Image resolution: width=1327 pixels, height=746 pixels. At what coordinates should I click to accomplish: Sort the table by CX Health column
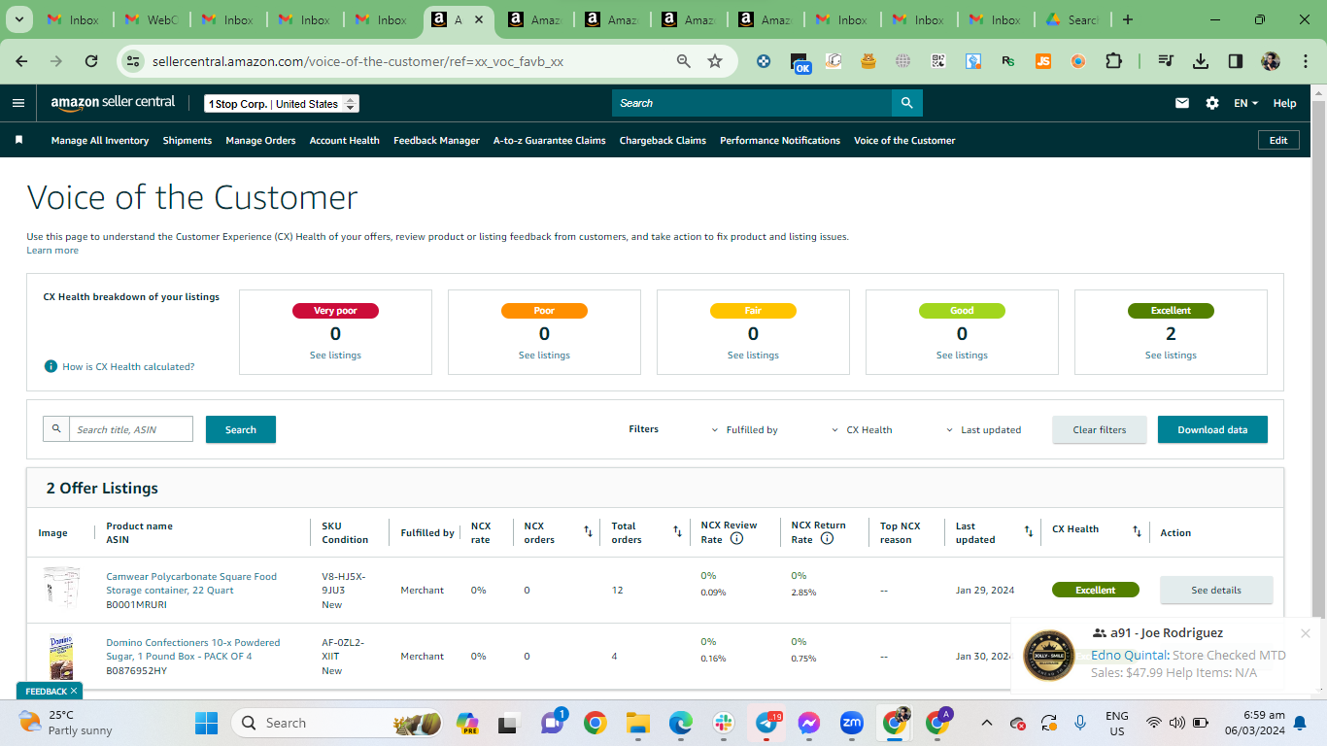(1137, 531)
